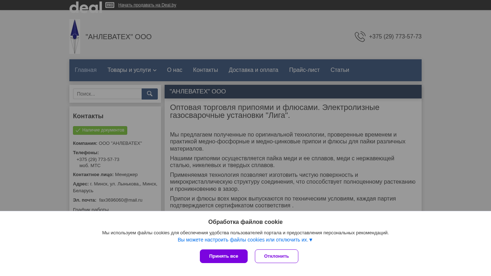
Task: Click the Контакты sidebar heading
Action: 88,116
